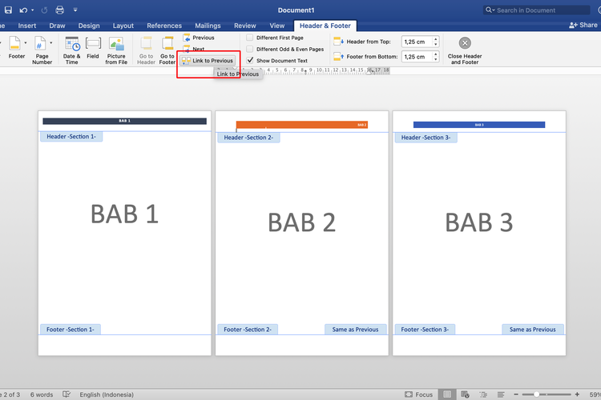Jump to the Previous section header
Viewport: 601px width, 400px height.
199,38
